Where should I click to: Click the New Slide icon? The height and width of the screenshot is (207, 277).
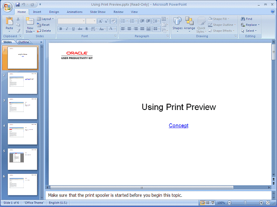(30, 21)
